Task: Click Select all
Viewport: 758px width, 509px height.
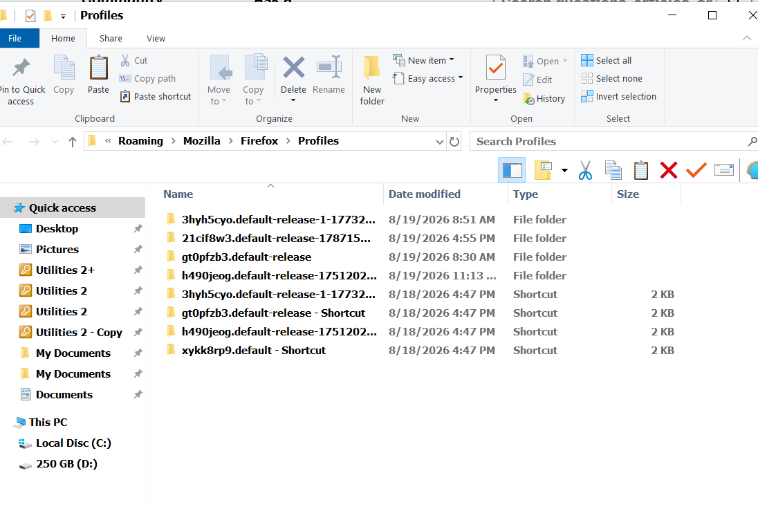Action: pos(607,60)
